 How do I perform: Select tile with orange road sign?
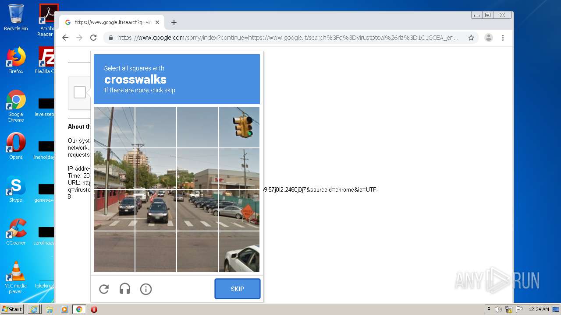coord(239,210)
